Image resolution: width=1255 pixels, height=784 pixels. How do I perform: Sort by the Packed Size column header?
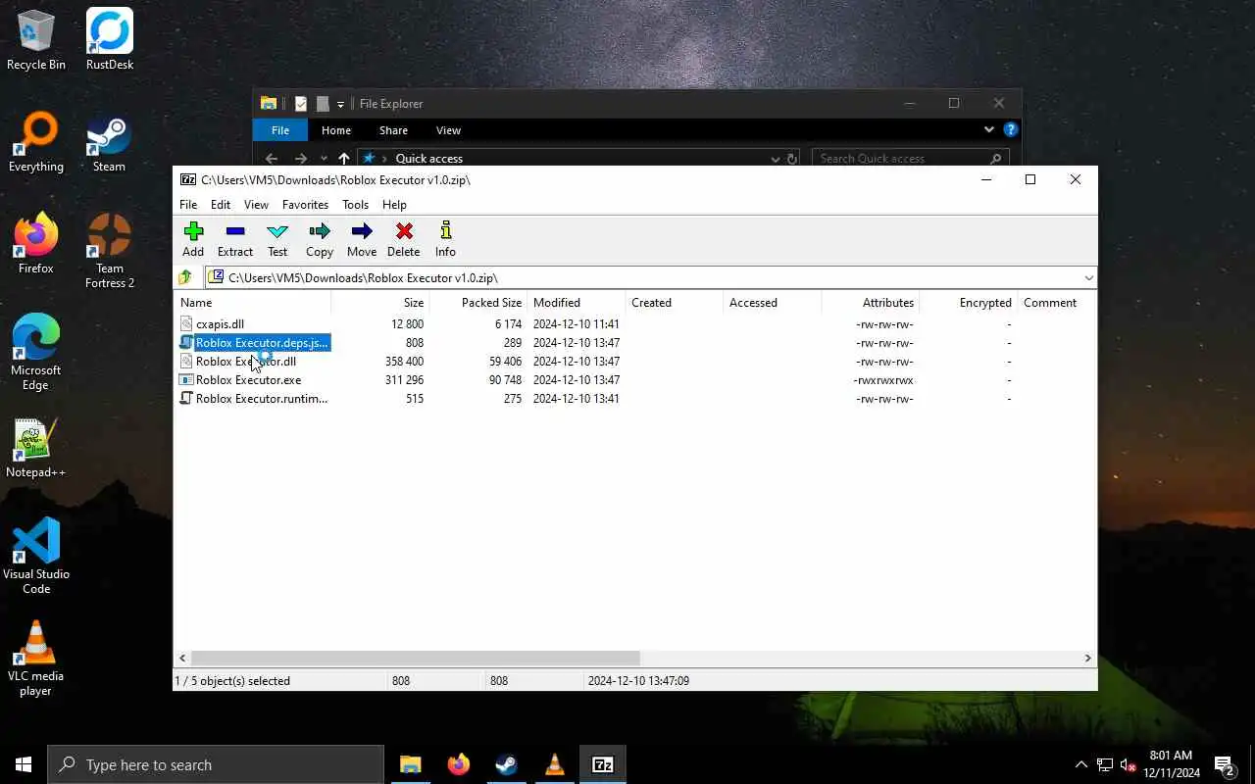point(478,303)
